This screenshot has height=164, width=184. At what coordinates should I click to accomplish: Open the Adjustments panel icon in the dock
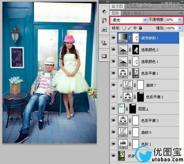tap(104, 11)
